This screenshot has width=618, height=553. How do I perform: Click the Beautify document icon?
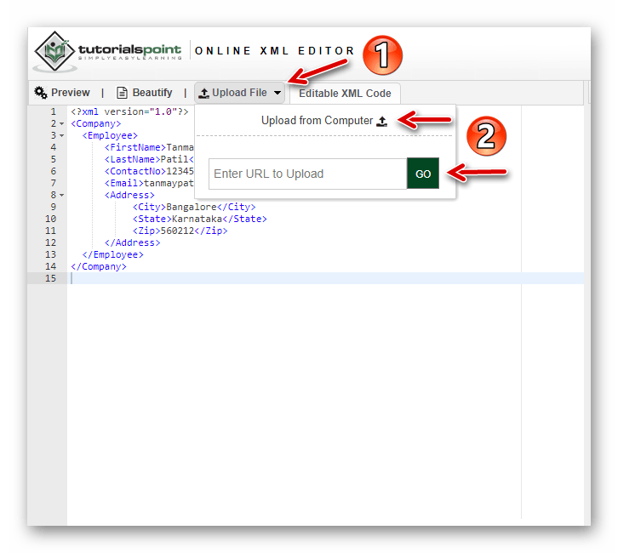(122, 93)
